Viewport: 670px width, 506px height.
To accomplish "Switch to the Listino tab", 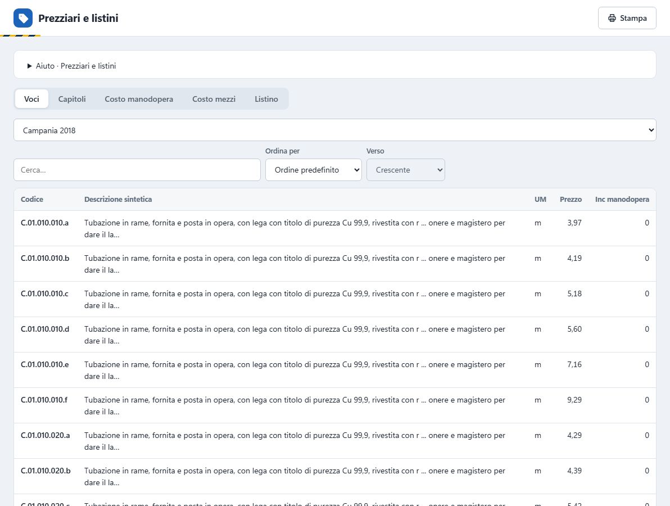I will (x=266, y=99).
